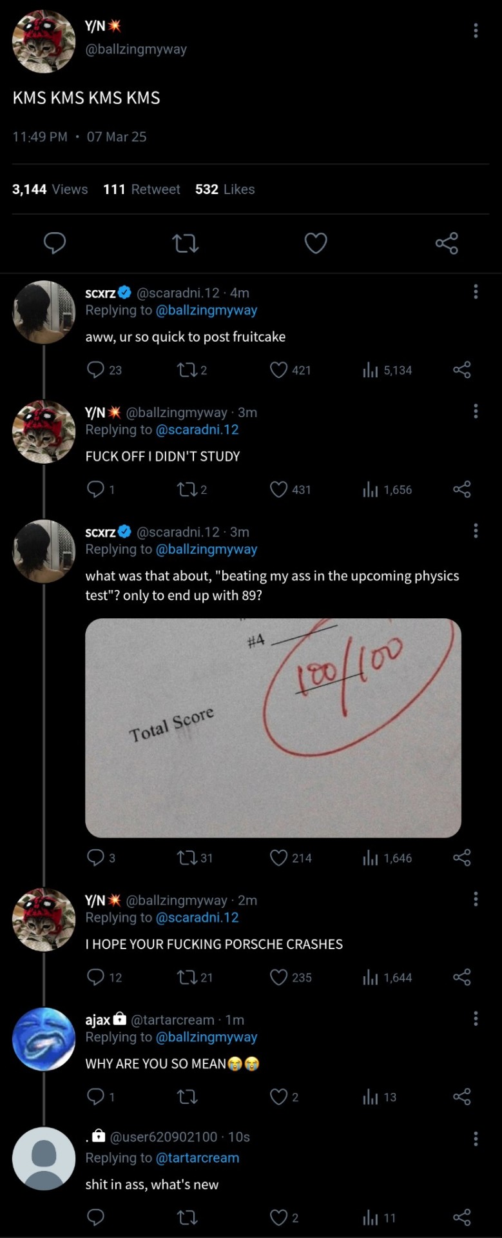This screenshot has height=1238, width=502.
Task: View the 532 Likes list
Action: (225, 190)
